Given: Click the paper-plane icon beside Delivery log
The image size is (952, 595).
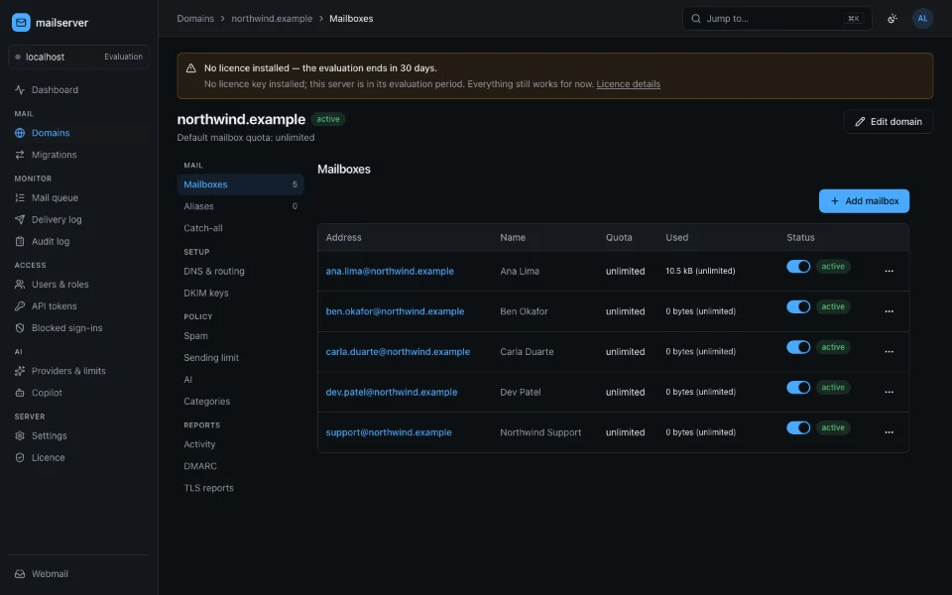Looking at the screenshot, I should coord(20,220).
